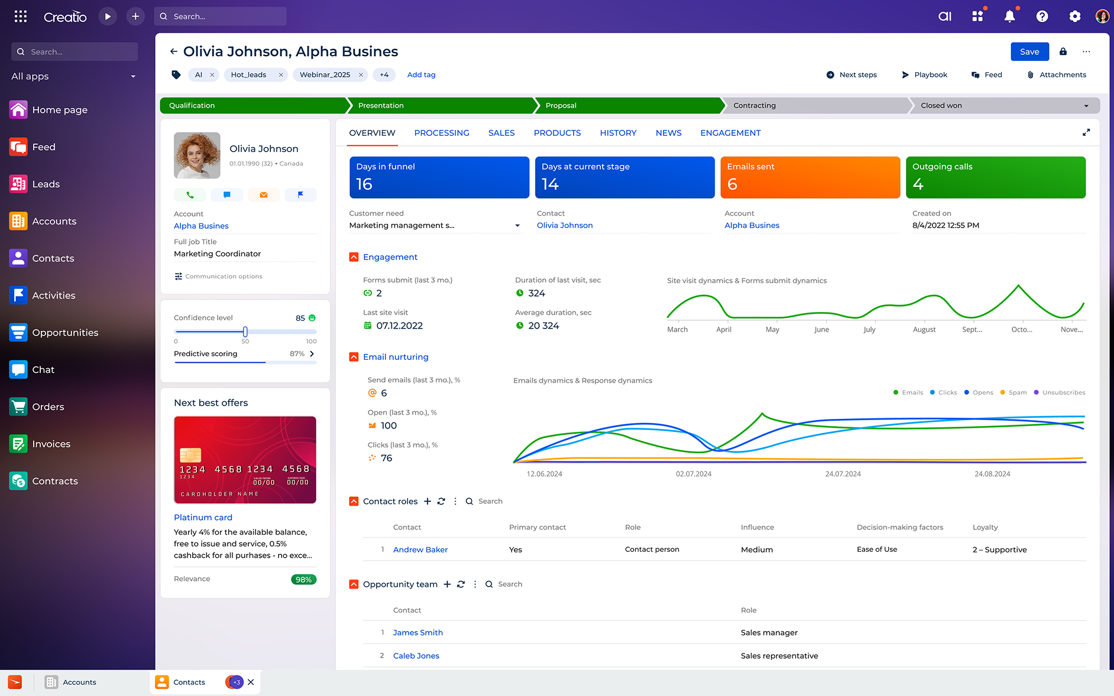
Task: Open Andrew Baker's contact record
Action: click(420, 549)
